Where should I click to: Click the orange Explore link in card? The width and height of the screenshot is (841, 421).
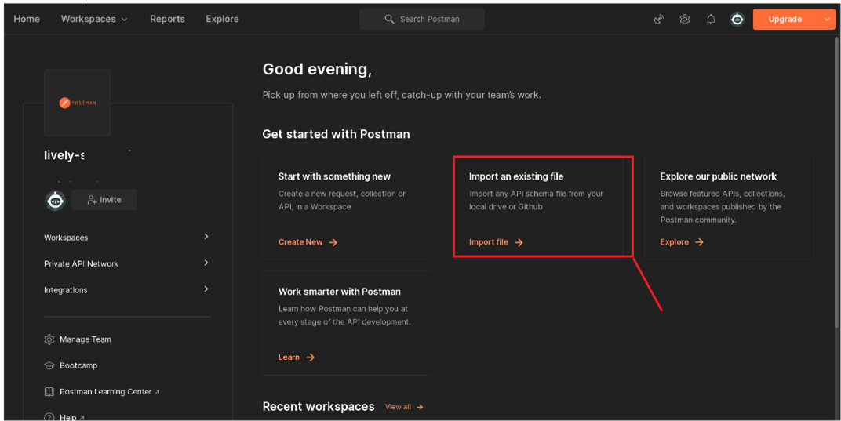click(x=674, y=242)
